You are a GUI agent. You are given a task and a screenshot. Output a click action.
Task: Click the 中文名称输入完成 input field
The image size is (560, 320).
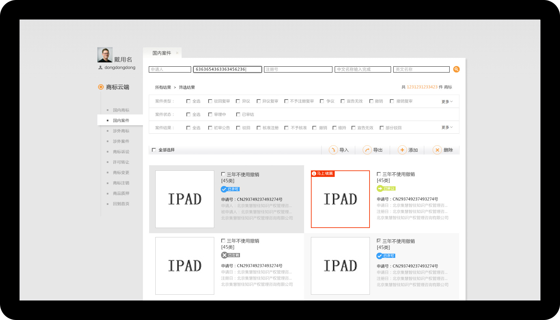[x=363, y=69]
